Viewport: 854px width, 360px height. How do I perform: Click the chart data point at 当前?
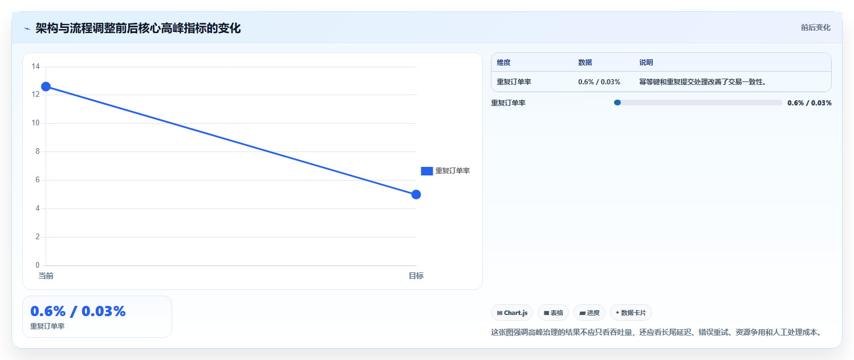(x=46, y=87)
